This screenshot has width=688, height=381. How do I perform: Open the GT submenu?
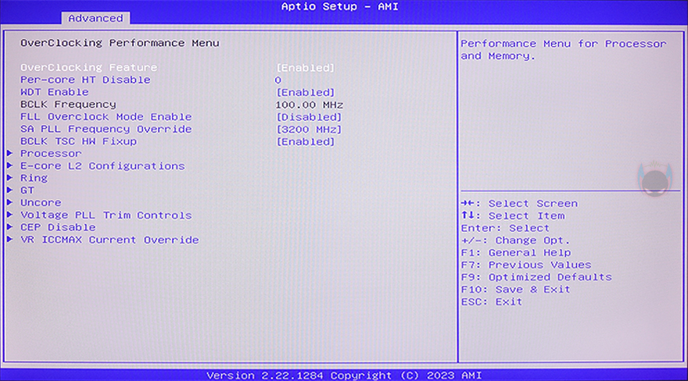[x=27, y=190]
